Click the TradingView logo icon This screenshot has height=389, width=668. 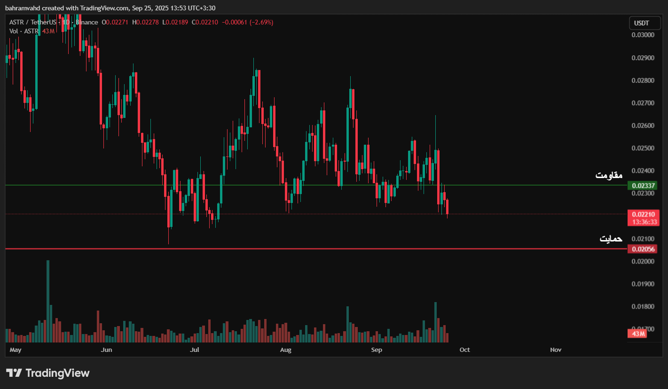[x=14, y=373]
